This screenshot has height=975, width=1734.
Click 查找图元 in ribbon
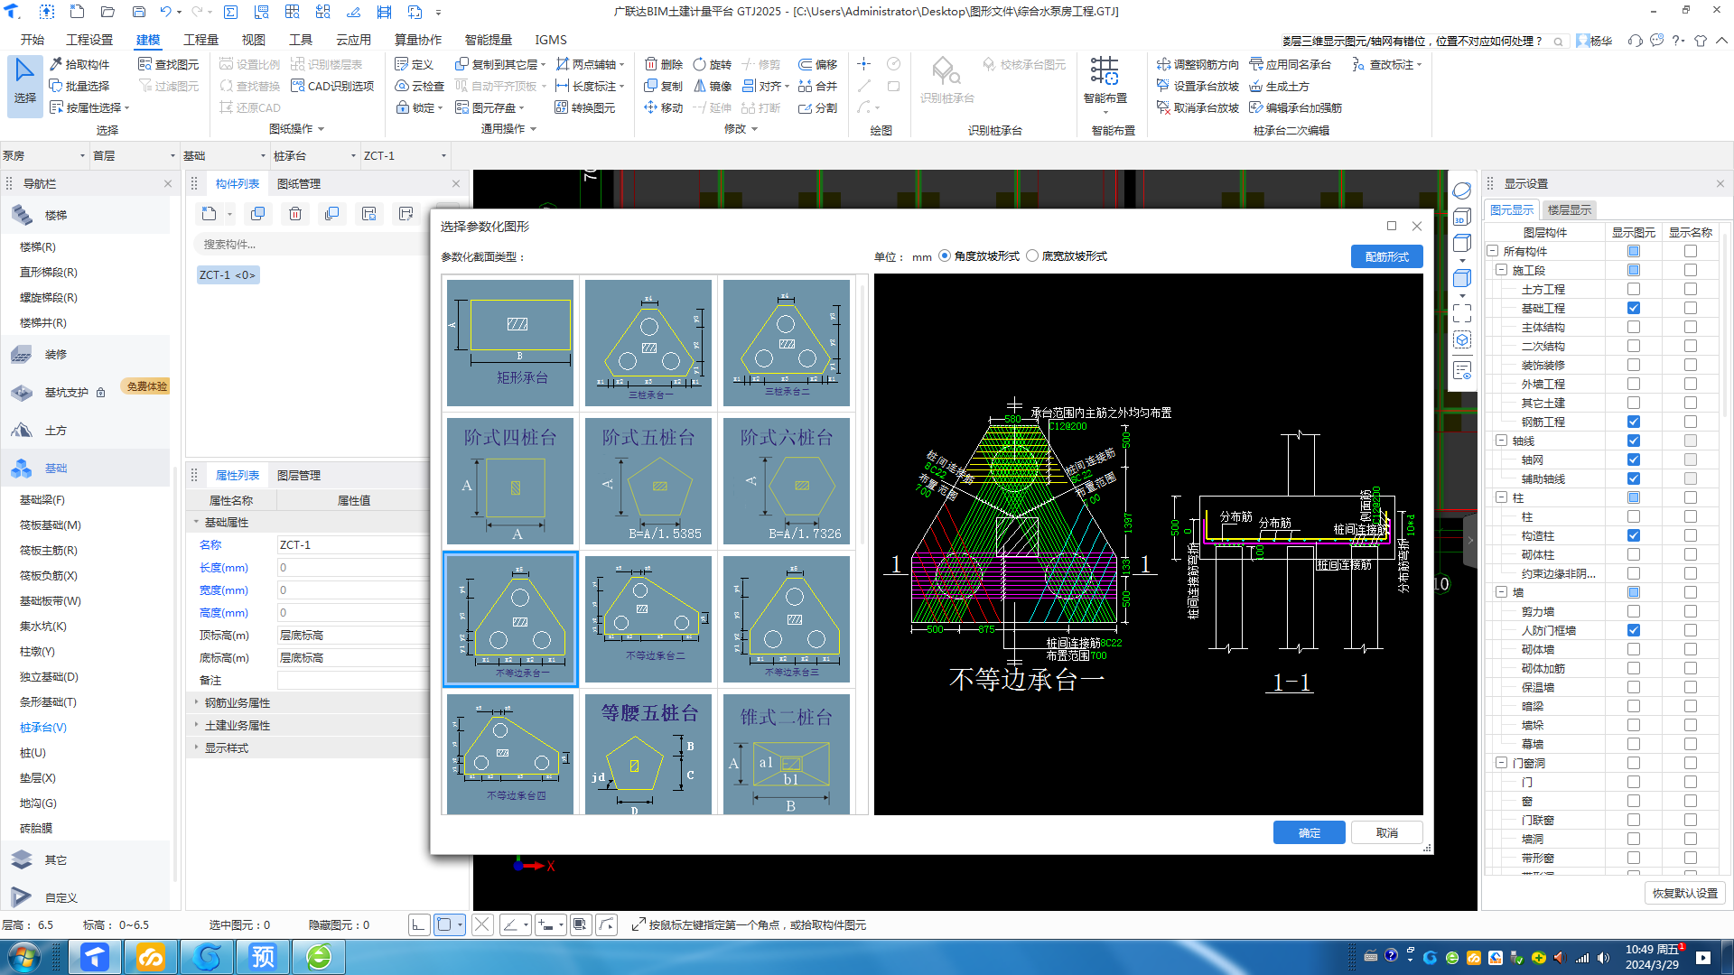tap(169, 64)
